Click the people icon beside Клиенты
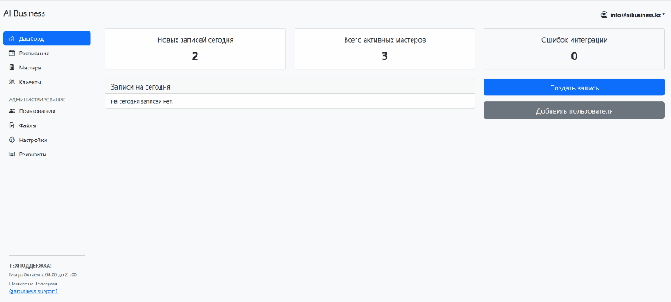Screen dimensions: 671x302 pos(12,82)
